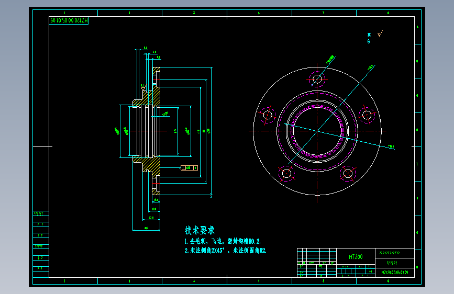454x294 pixels.
Task: Select the topmost bolt hole on the flange
Action: coord(317,78)
